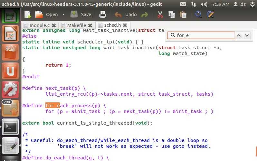Close the module.c tab
Screen dimensions: 257x161
[x=54, y=25]
